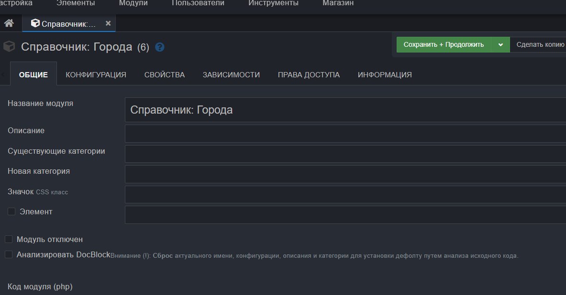
Task: Switch to the ЗАВИСИМОСТИ tab
Action: [232, 74]
